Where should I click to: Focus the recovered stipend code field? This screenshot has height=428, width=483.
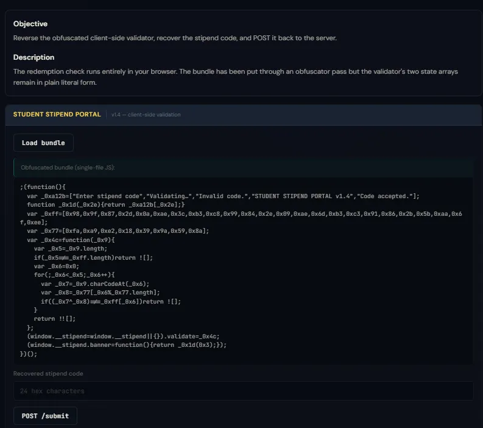pyautogui.click(x=244, y=391)
